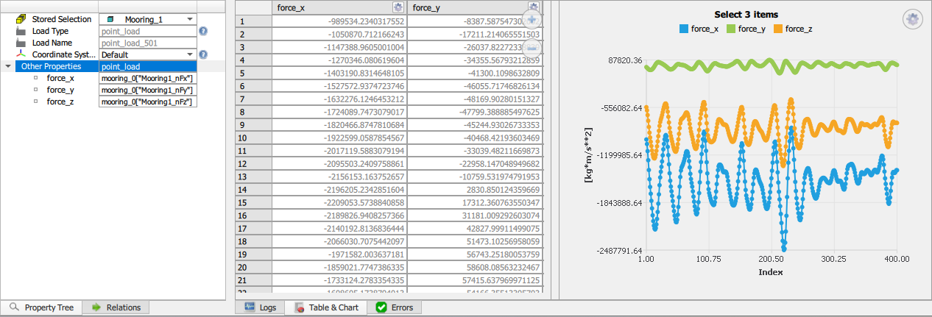
Task: Click the force_z expression input field
Action: pyautogui.click(x=147, y=101)
